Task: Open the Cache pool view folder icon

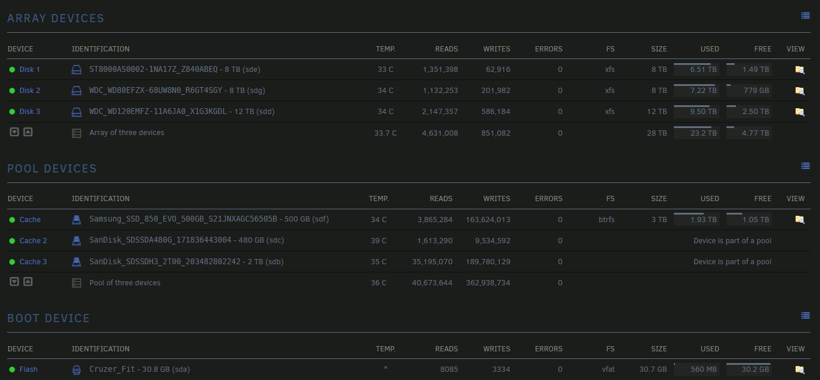Action: click(x=800, y=220)
